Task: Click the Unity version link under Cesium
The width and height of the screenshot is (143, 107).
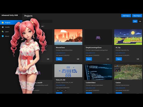Action: click(120, 88)
